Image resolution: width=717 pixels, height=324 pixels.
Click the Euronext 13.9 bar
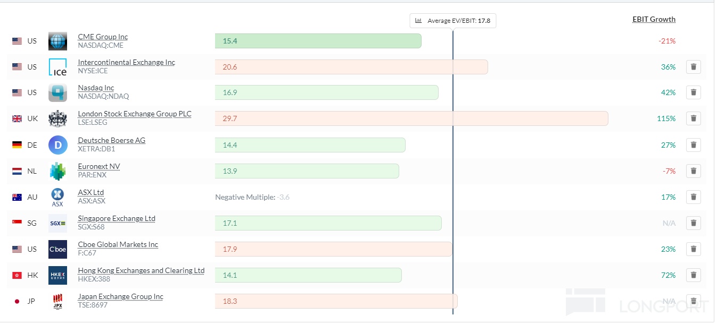[x=307, y=171]
